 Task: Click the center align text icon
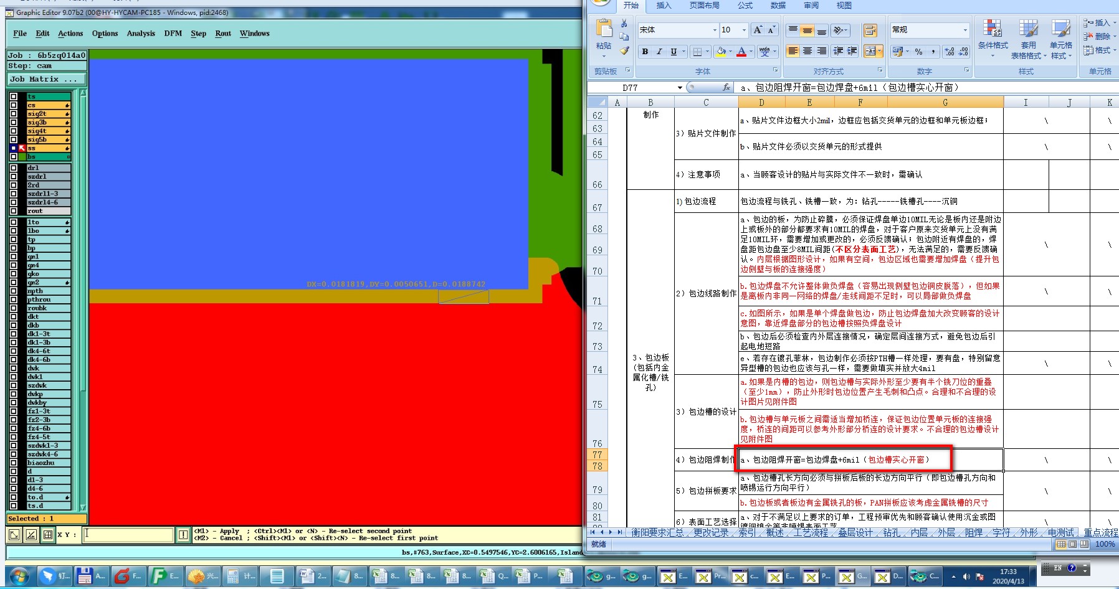(x=807, y=51)
